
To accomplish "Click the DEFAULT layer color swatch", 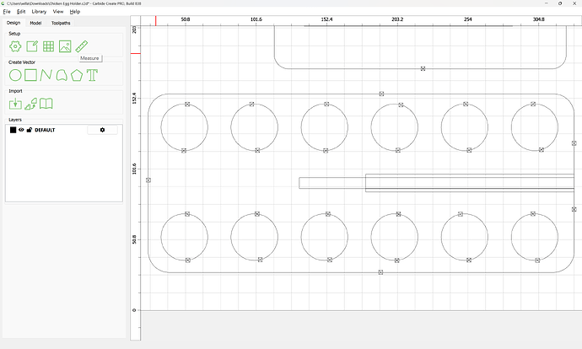I will (x=13, y=130).
